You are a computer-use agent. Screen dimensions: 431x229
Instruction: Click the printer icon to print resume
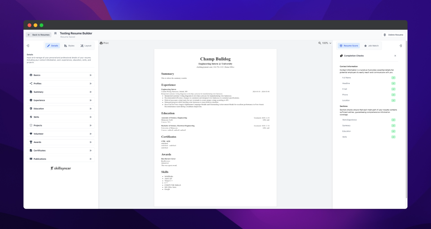(x=101, y=43)
